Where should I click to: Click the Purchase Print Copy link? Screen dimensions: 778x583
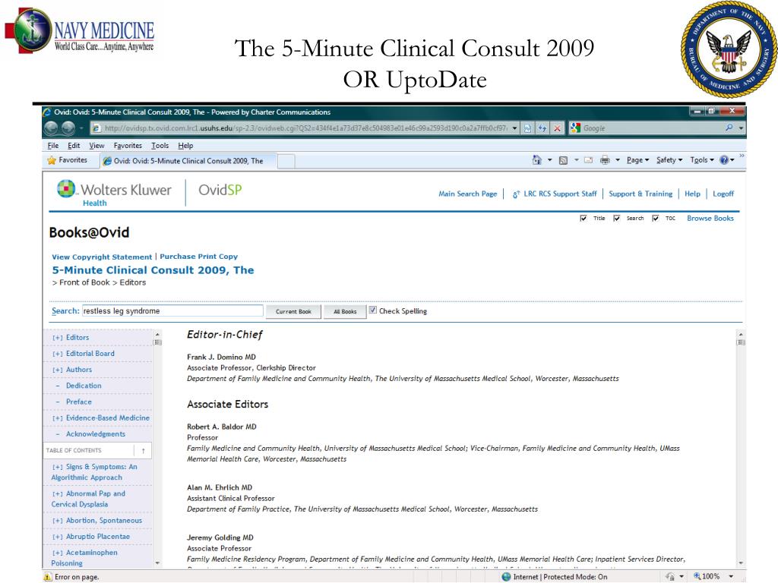(x=198, y=257)
